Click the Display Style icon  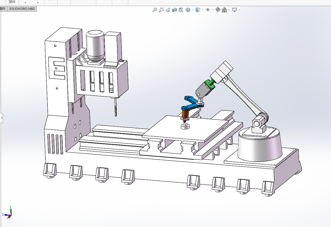pos(198,10)
